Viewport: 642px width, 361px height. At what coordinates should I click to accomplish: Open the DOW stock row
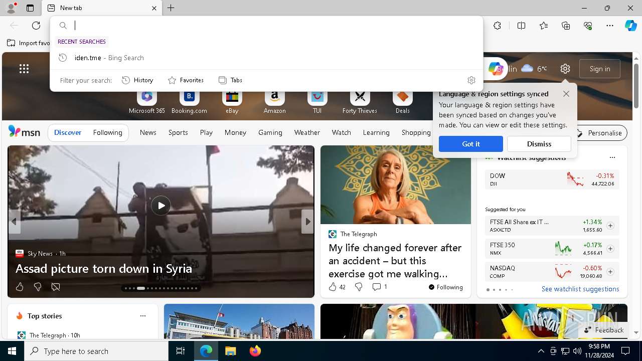(x=552, y=179)
